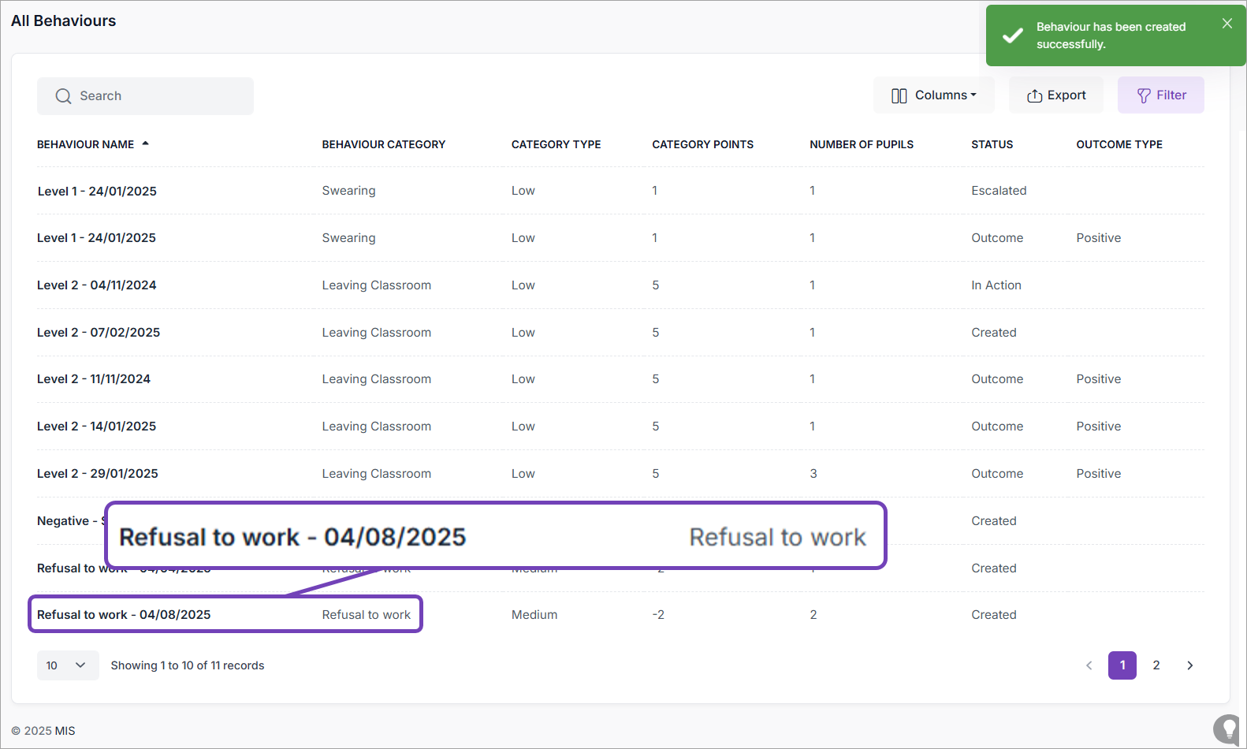Type in the Search field

click(x=158, y=96)
